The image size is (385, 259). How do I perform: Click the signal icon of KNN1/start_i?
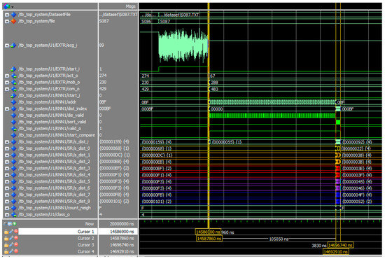(13, 95)
